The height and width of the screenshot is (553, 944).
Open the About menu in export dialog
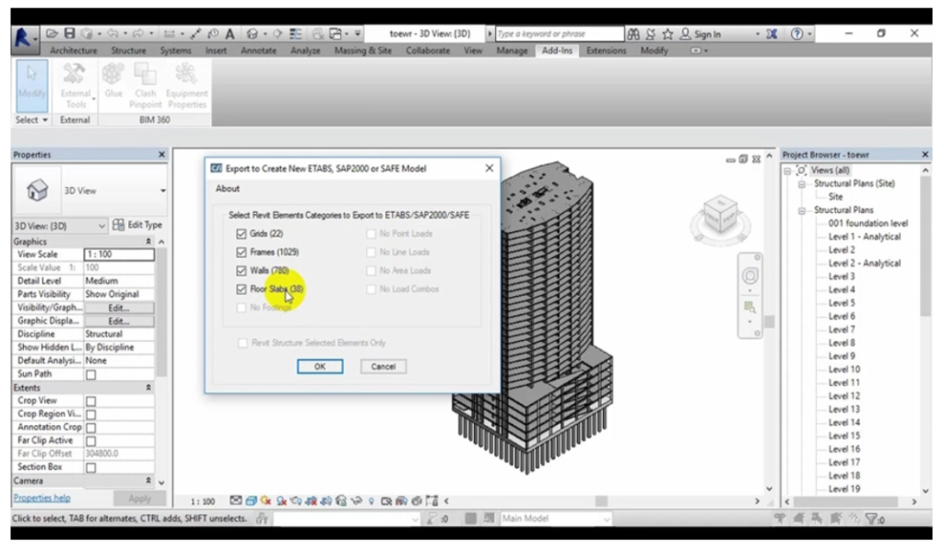(228, 189)
